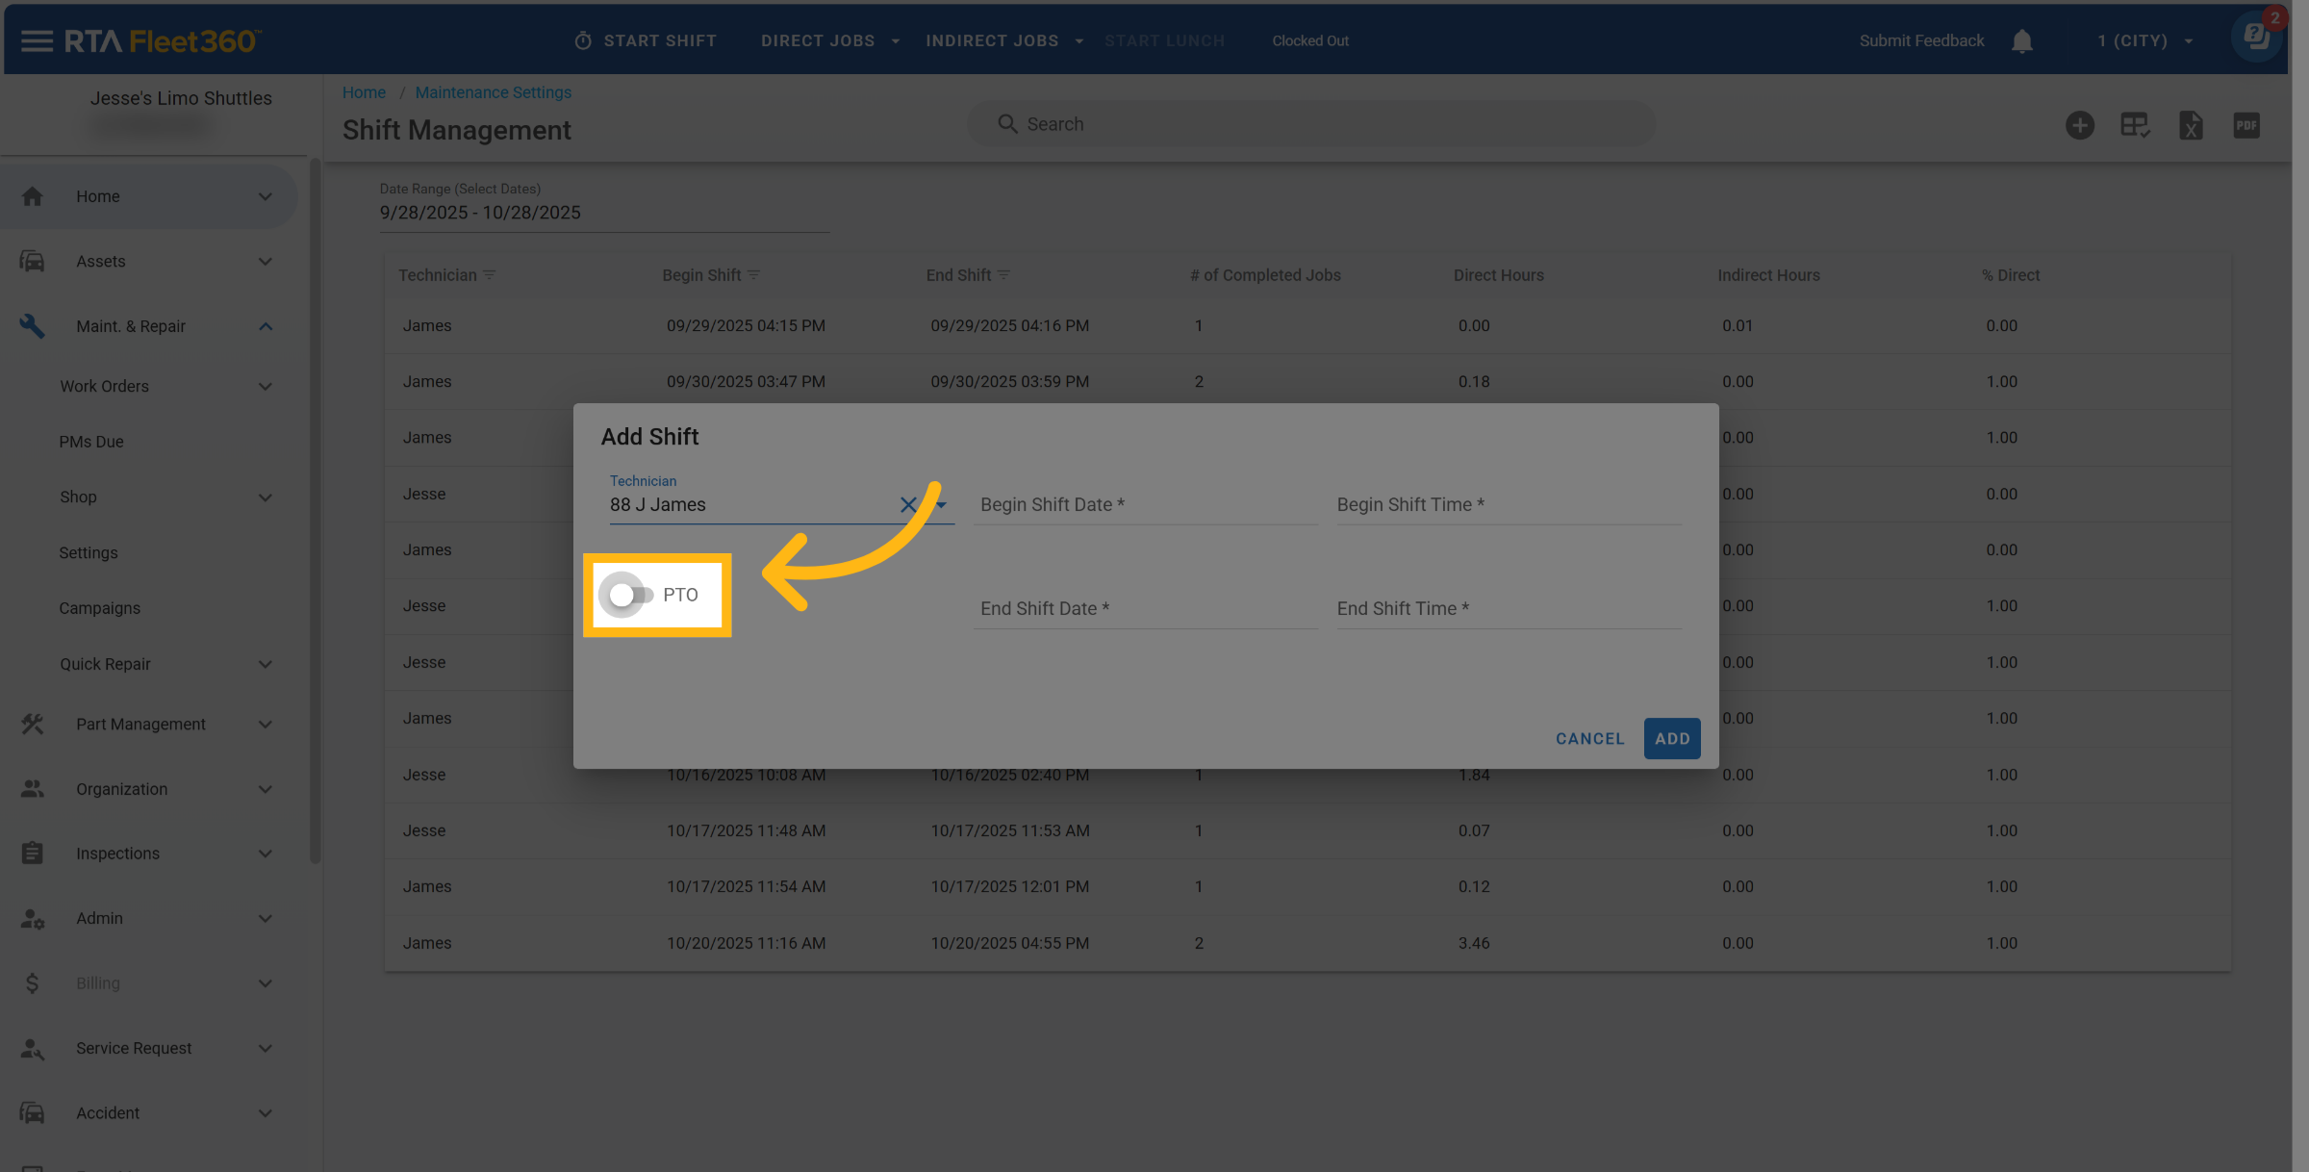
Task: Open the hamburger navigation menu
Action: pos(37,40)
